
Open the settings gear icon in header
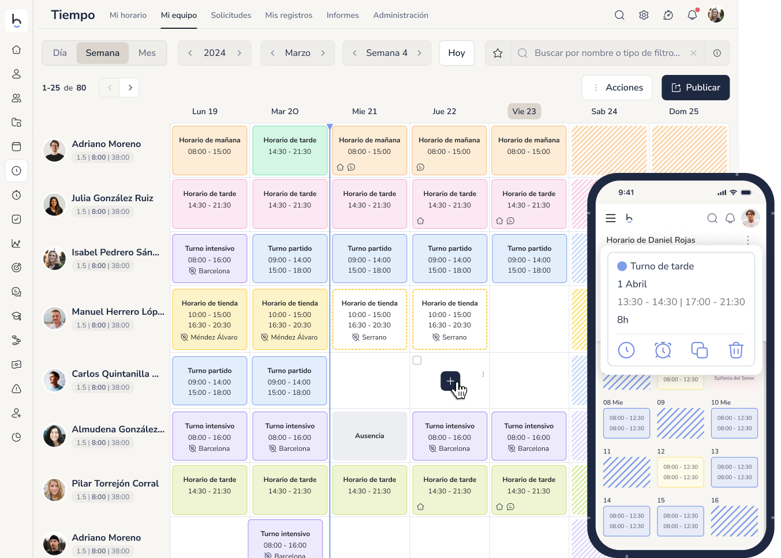[x=644, y=15]
